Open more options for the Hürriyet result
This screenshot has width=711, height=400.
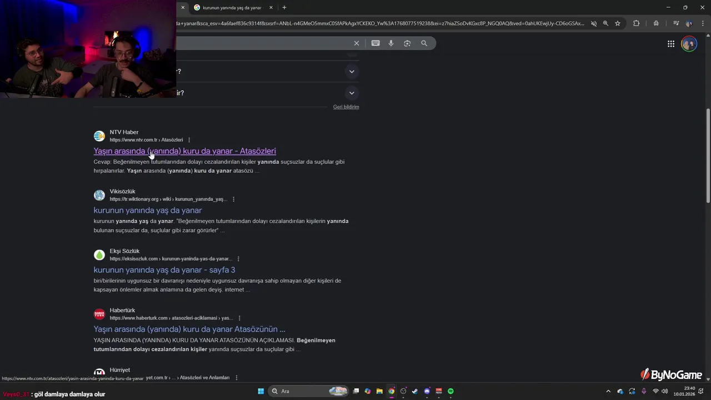tap(236, 378)
